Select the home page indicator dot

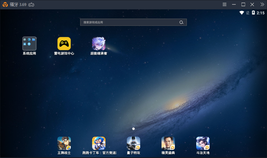pyautogui.click(x=133, y=129)
